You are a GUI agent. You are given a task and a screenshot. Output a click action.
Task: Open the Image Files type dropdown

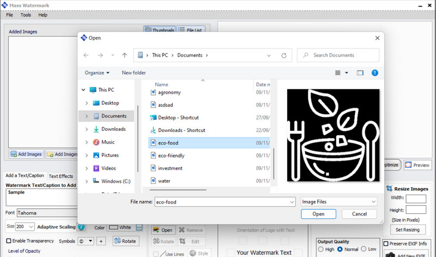[338, 202]
